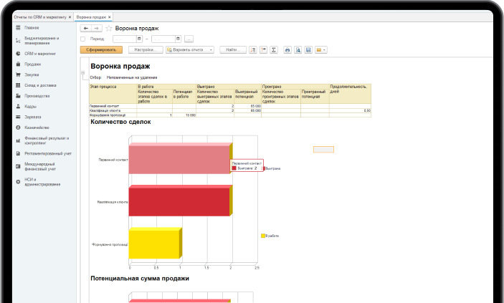Open the Закупки section

coord(32,75)
